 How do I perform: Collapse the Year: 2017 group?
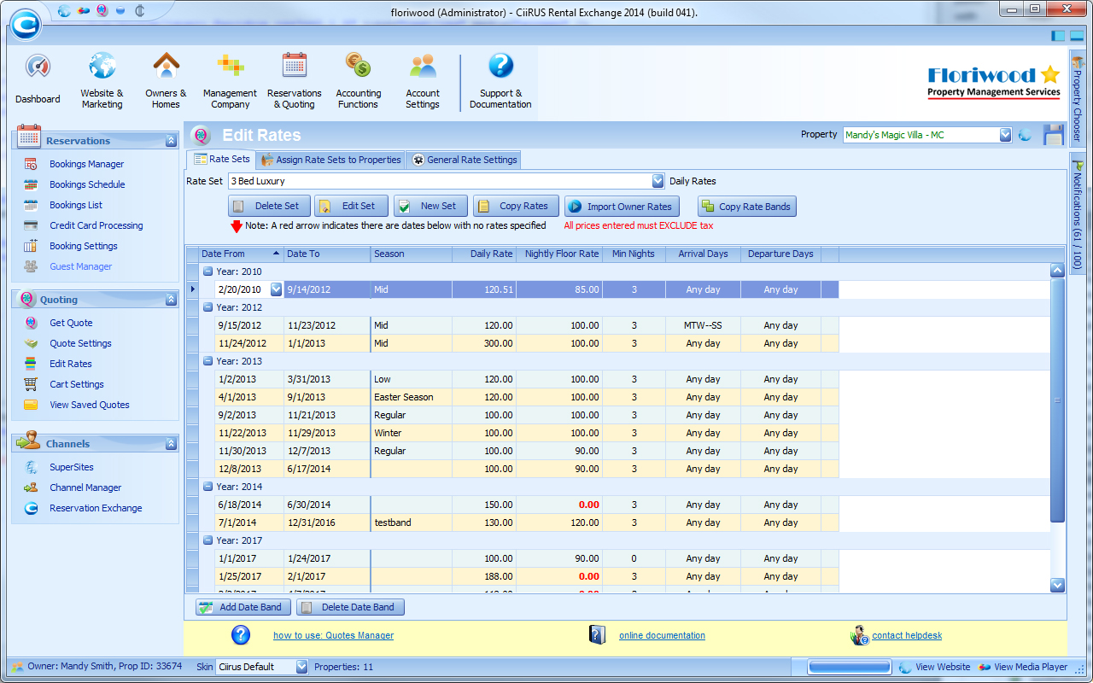point(207,540)
